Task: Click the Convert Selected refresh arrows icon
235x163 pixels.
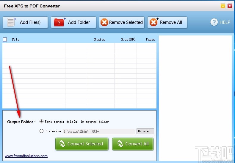Action: pyautogui.click(x=62, y=144)
